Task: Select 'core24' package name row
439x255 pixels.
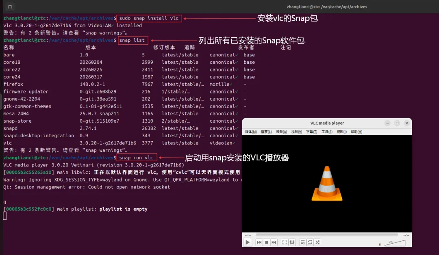Action: [12, 77]
